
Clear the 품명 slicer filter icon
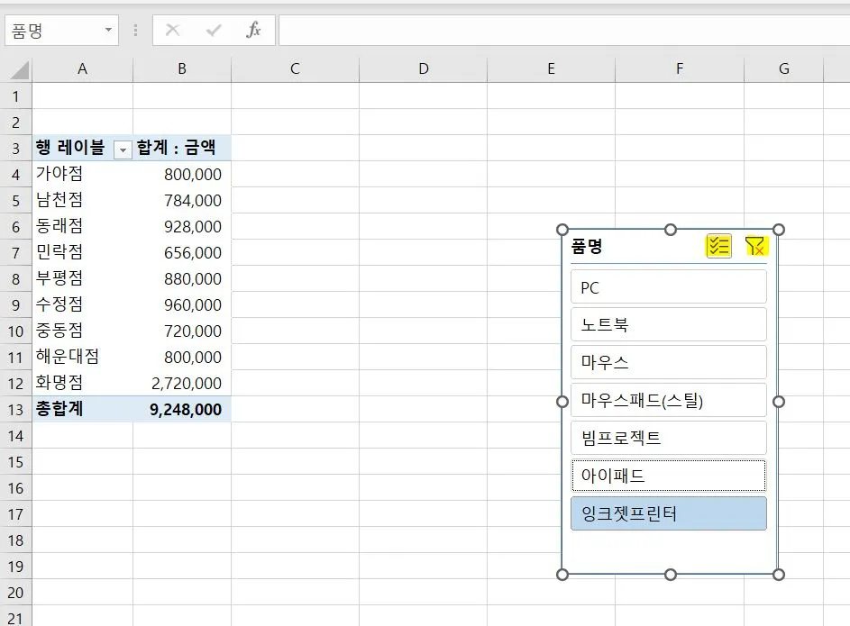point(754,247)
